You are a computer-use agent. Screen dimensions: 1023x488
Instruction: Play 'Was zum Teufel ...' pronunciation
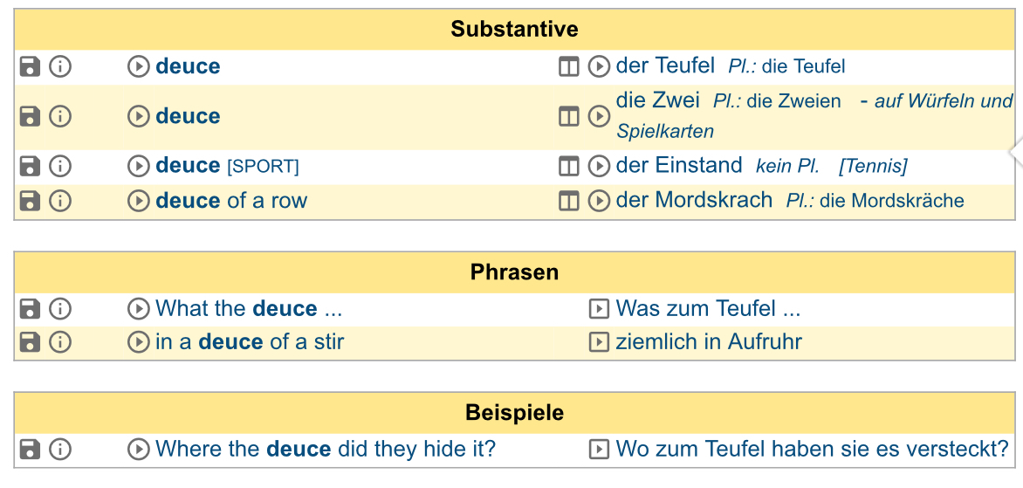click(x=599, y=308)
